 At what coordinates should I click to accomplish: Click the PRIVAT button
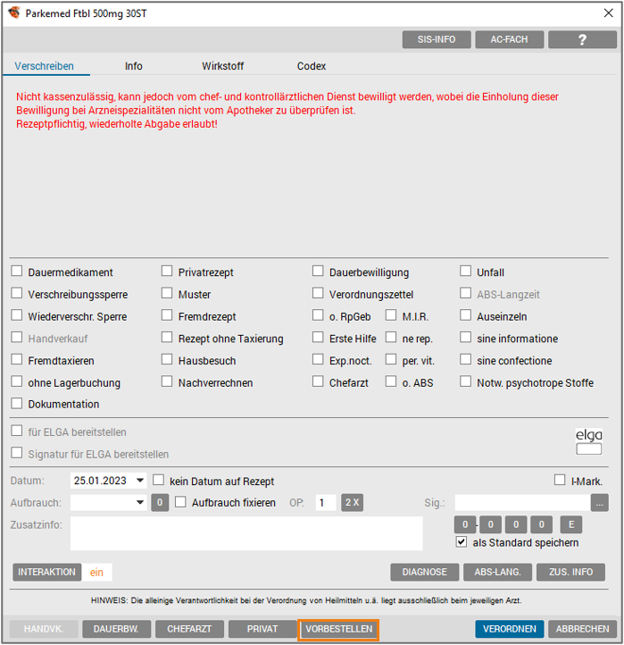[262, 629]
